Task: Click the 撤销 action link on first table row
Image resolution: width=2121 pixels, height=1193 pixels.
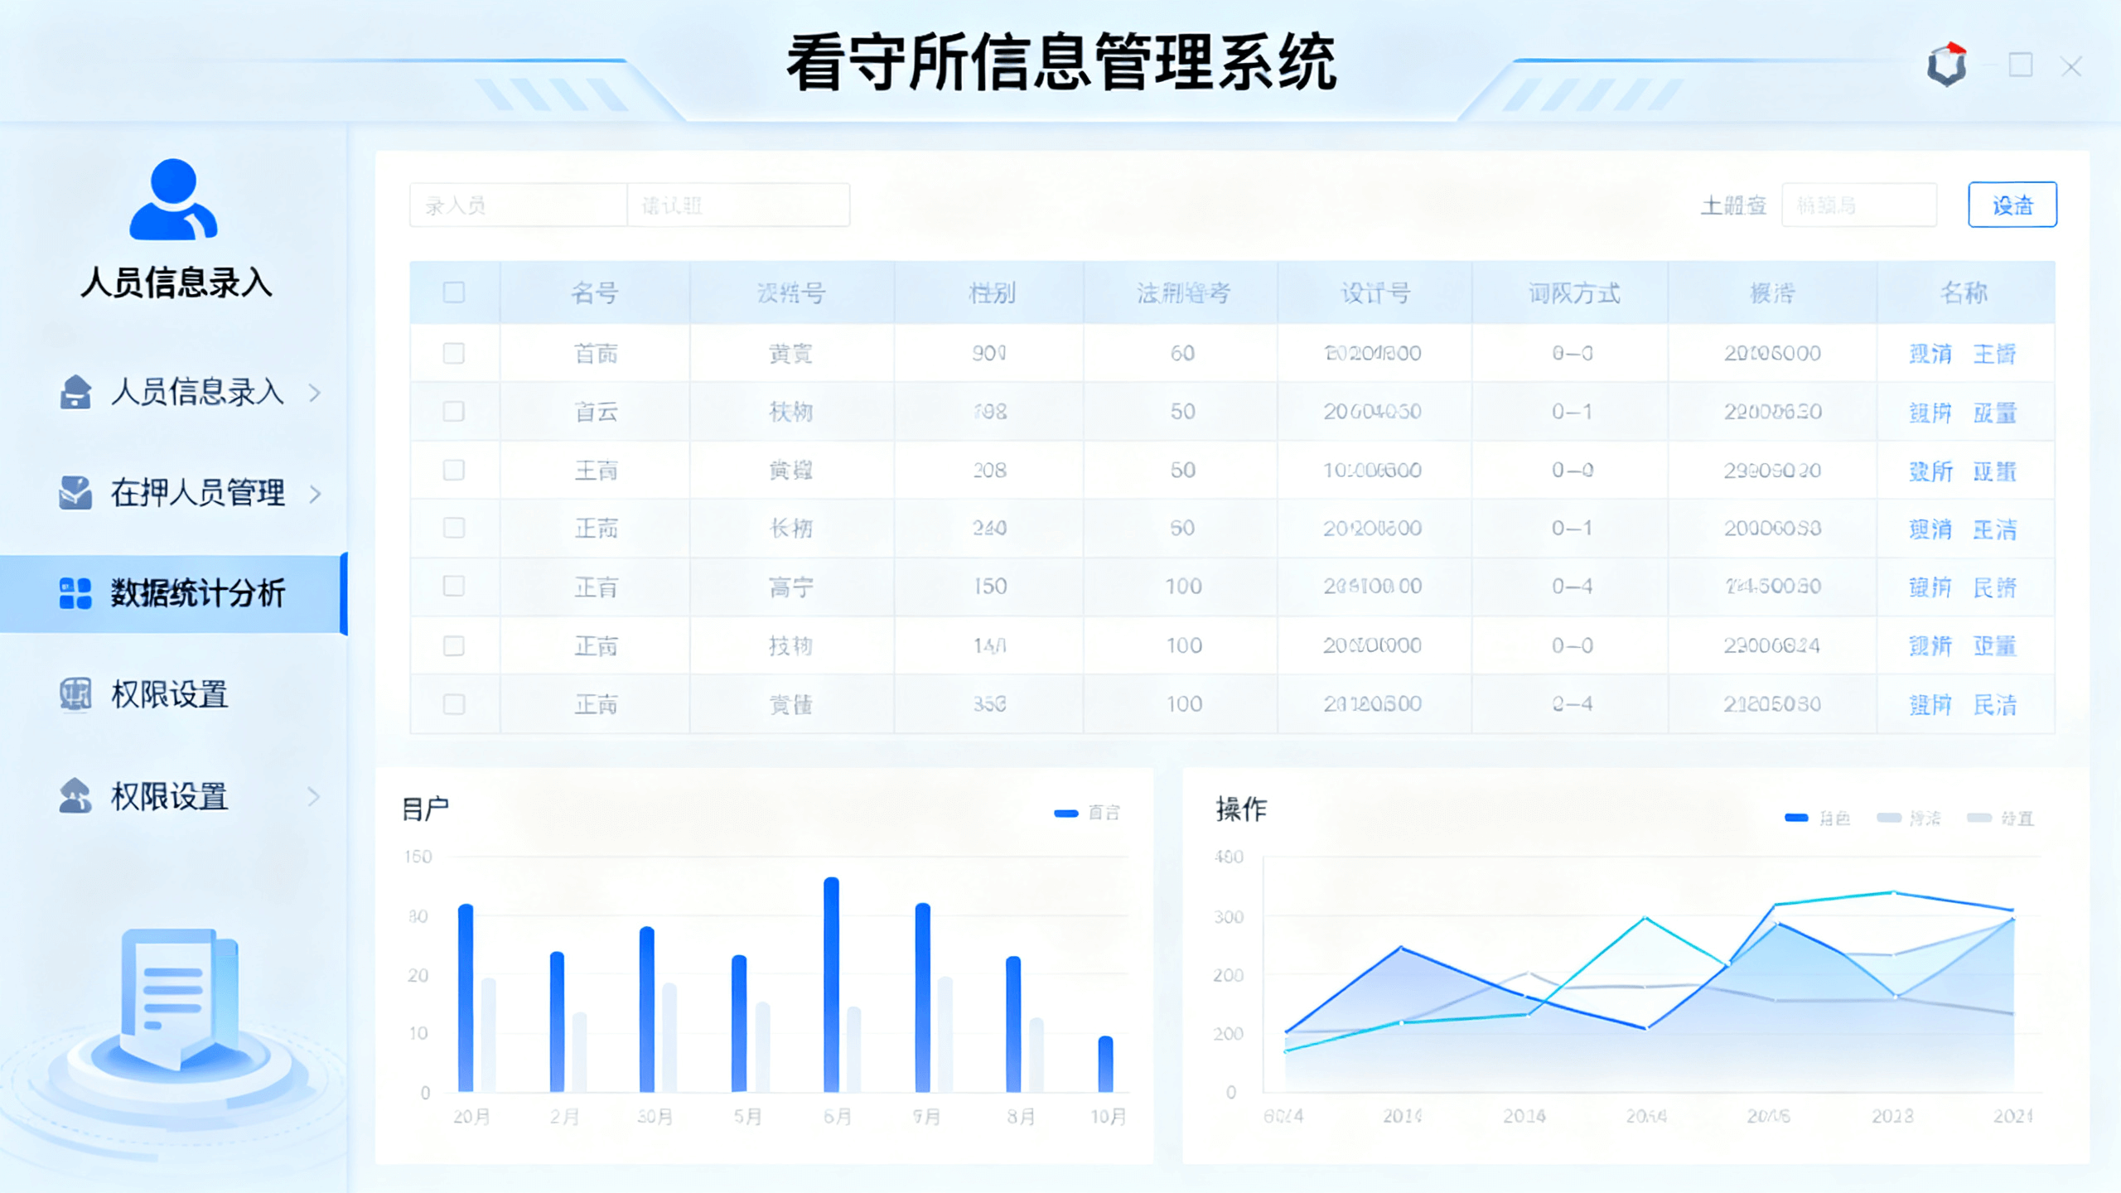Action: [x=1930, y=353]
